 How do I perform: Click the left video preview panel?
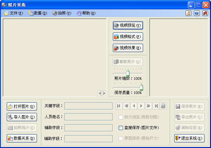point(55,58)
